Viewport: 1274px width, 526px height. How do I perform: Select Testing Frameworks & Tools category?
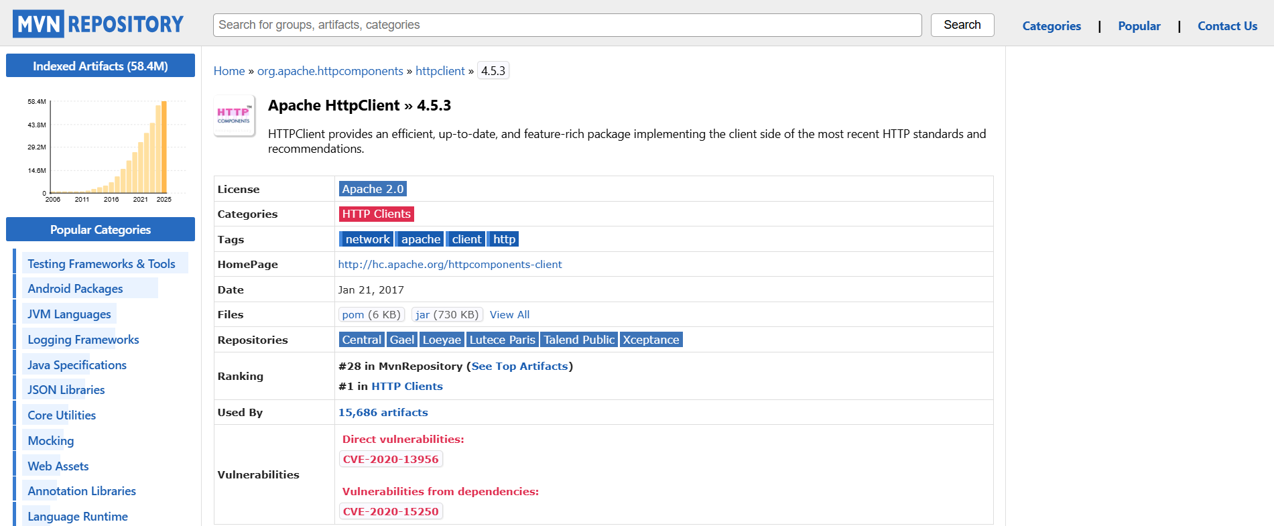tap(101, 264)
